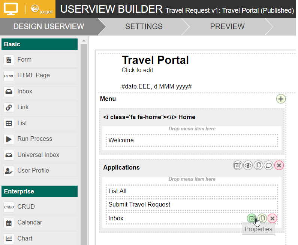Screen dimensions: 298x245
Task: Open Properties of the Inbox menu item
Action: (x=252, y=218)
